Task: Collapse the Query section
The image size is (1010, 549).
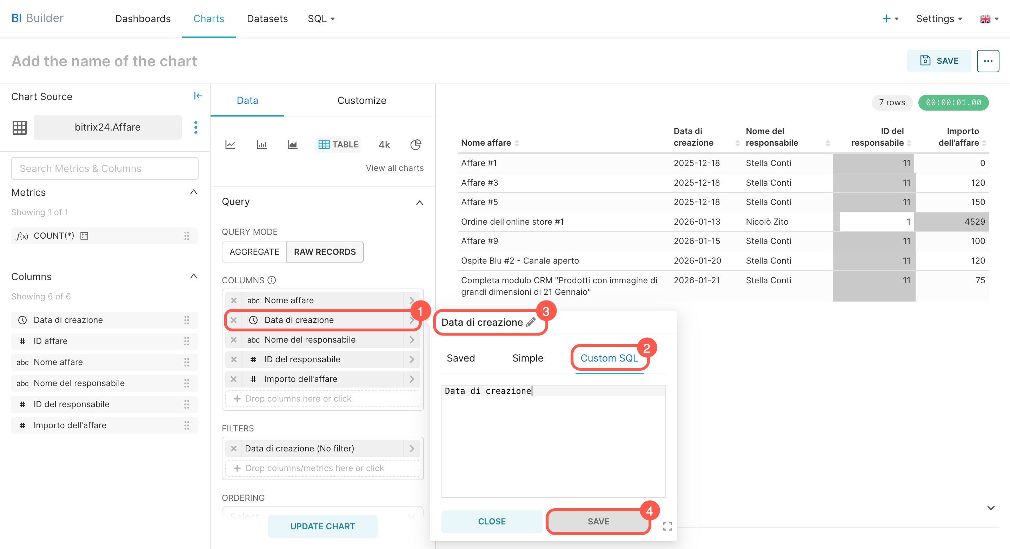Action: pyautogui.click(x=419, y=202)
